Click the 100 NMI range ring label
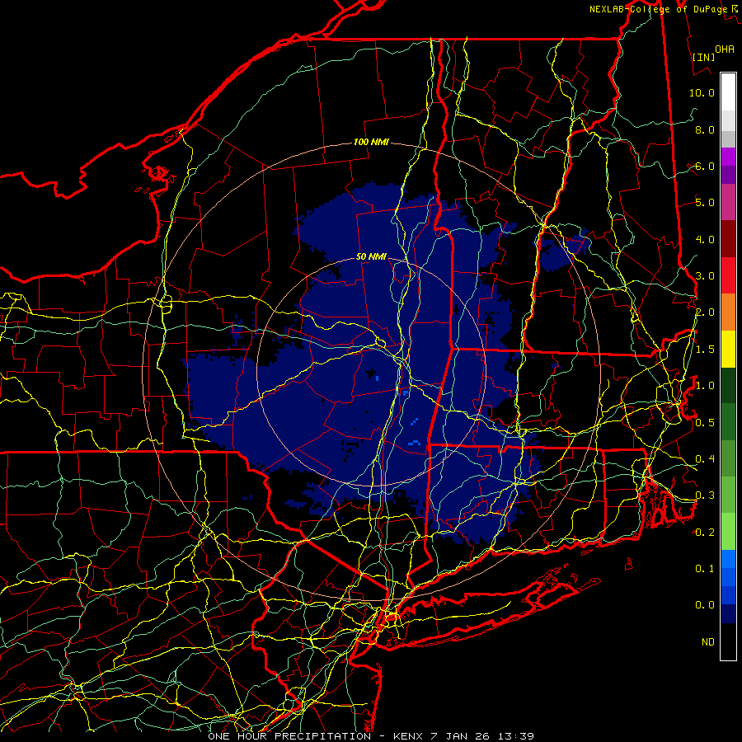The image size is (742, 742). point(371,142)
